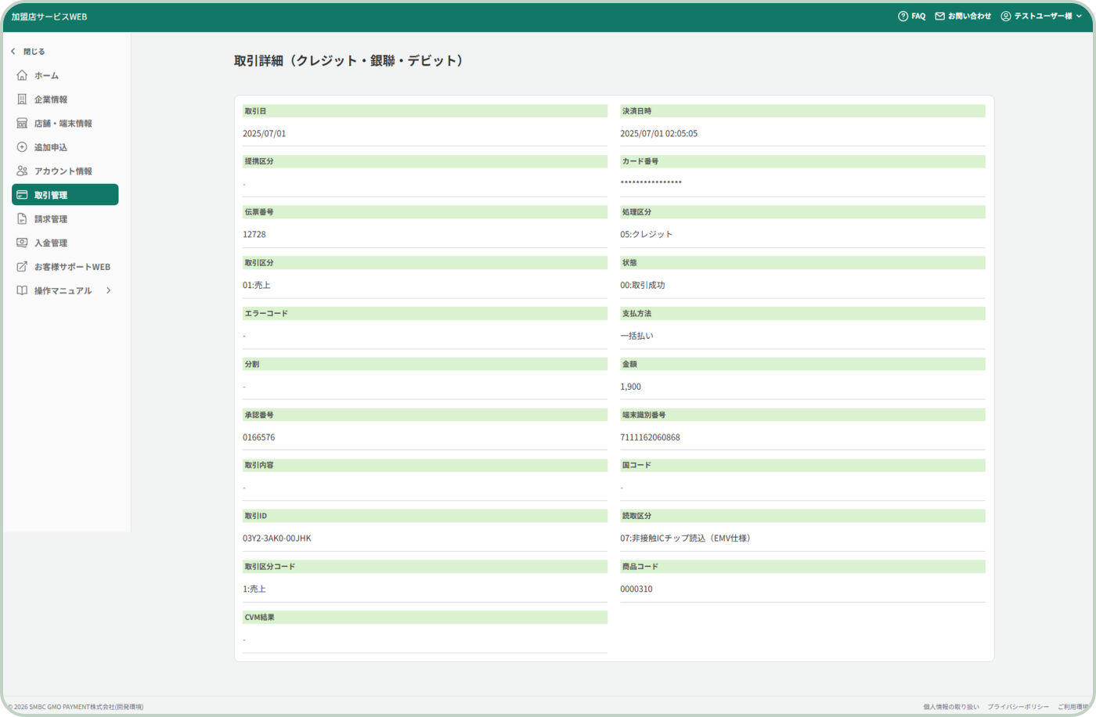
Task: Open the プライバシーポリシー link
Action: pyautogui.click(x=1017, y=706)
